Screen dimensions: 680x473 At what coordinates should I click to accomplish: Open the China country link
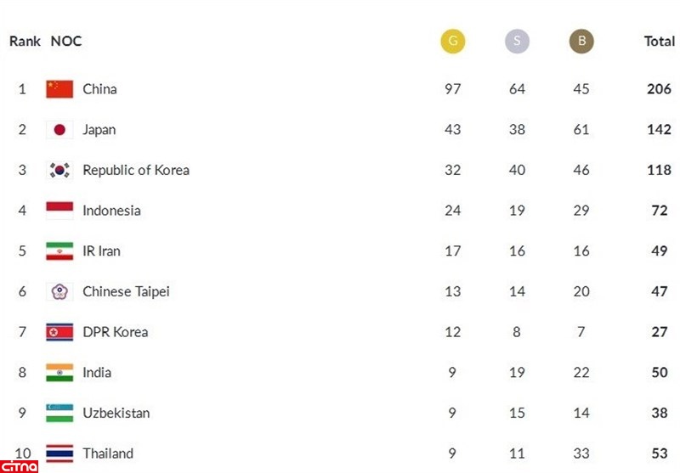click(x=99, y=89)
